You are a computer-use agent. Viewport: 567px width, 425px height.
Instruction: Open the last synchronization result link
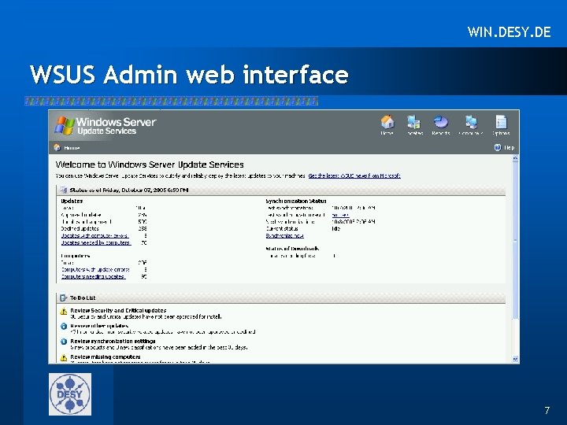tap(340, 215)
